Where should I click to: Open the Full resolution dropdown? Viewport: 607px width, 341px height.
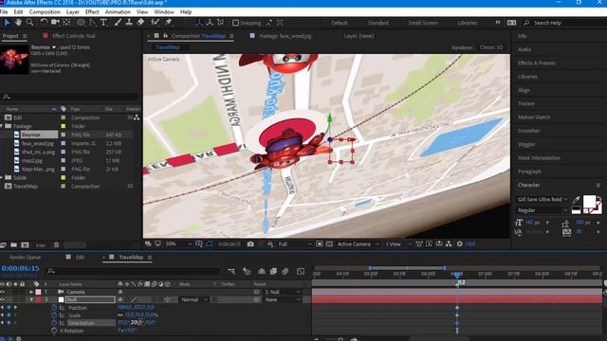pyautogui.click(x=294, y=244)
